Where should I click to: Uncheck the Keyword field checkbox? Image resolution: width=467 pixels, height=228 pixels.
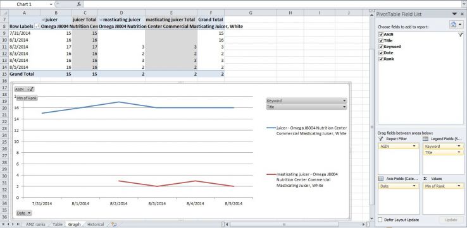pyautogui.click(x=381, y=47)
